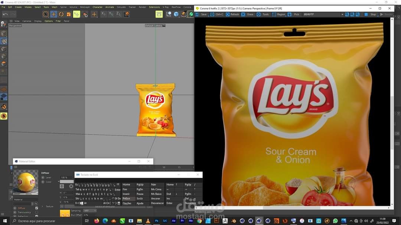Click the third magnifier zoom icon in Corona

358,14
